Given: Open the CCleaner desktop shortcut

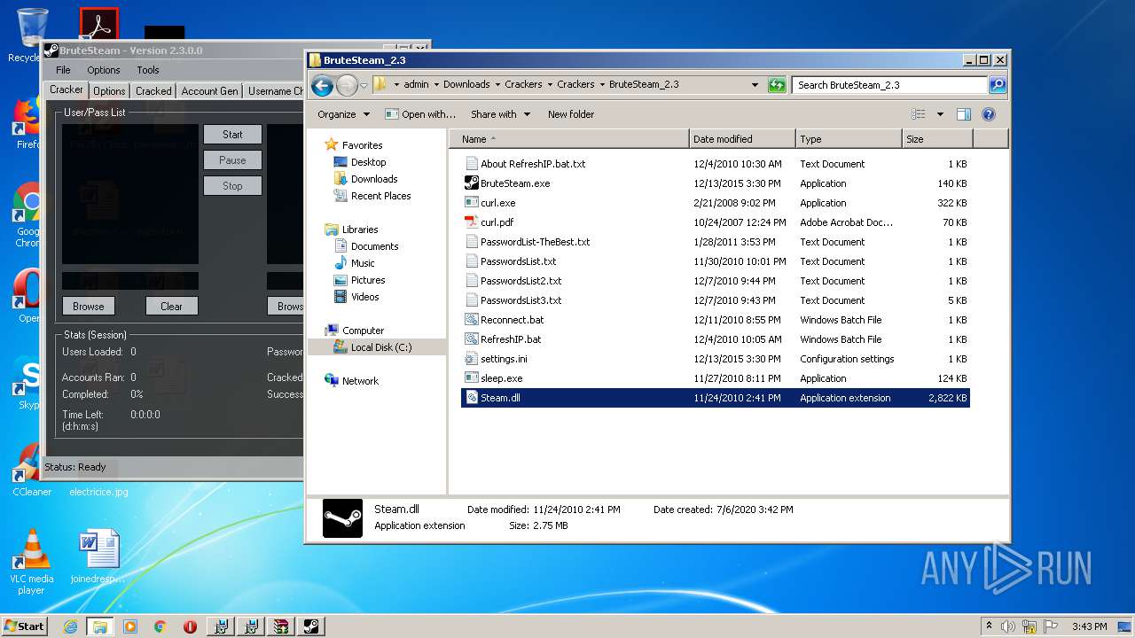Looking at the screenshot, I should [32, 471].
